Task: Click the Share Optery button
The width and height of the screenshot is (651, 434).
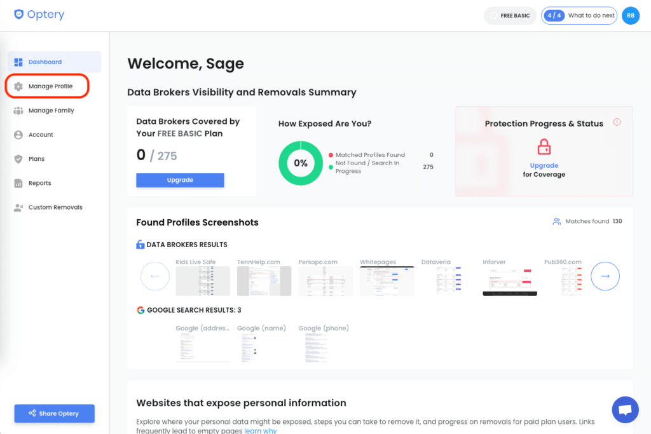Action: pos(55,413)
